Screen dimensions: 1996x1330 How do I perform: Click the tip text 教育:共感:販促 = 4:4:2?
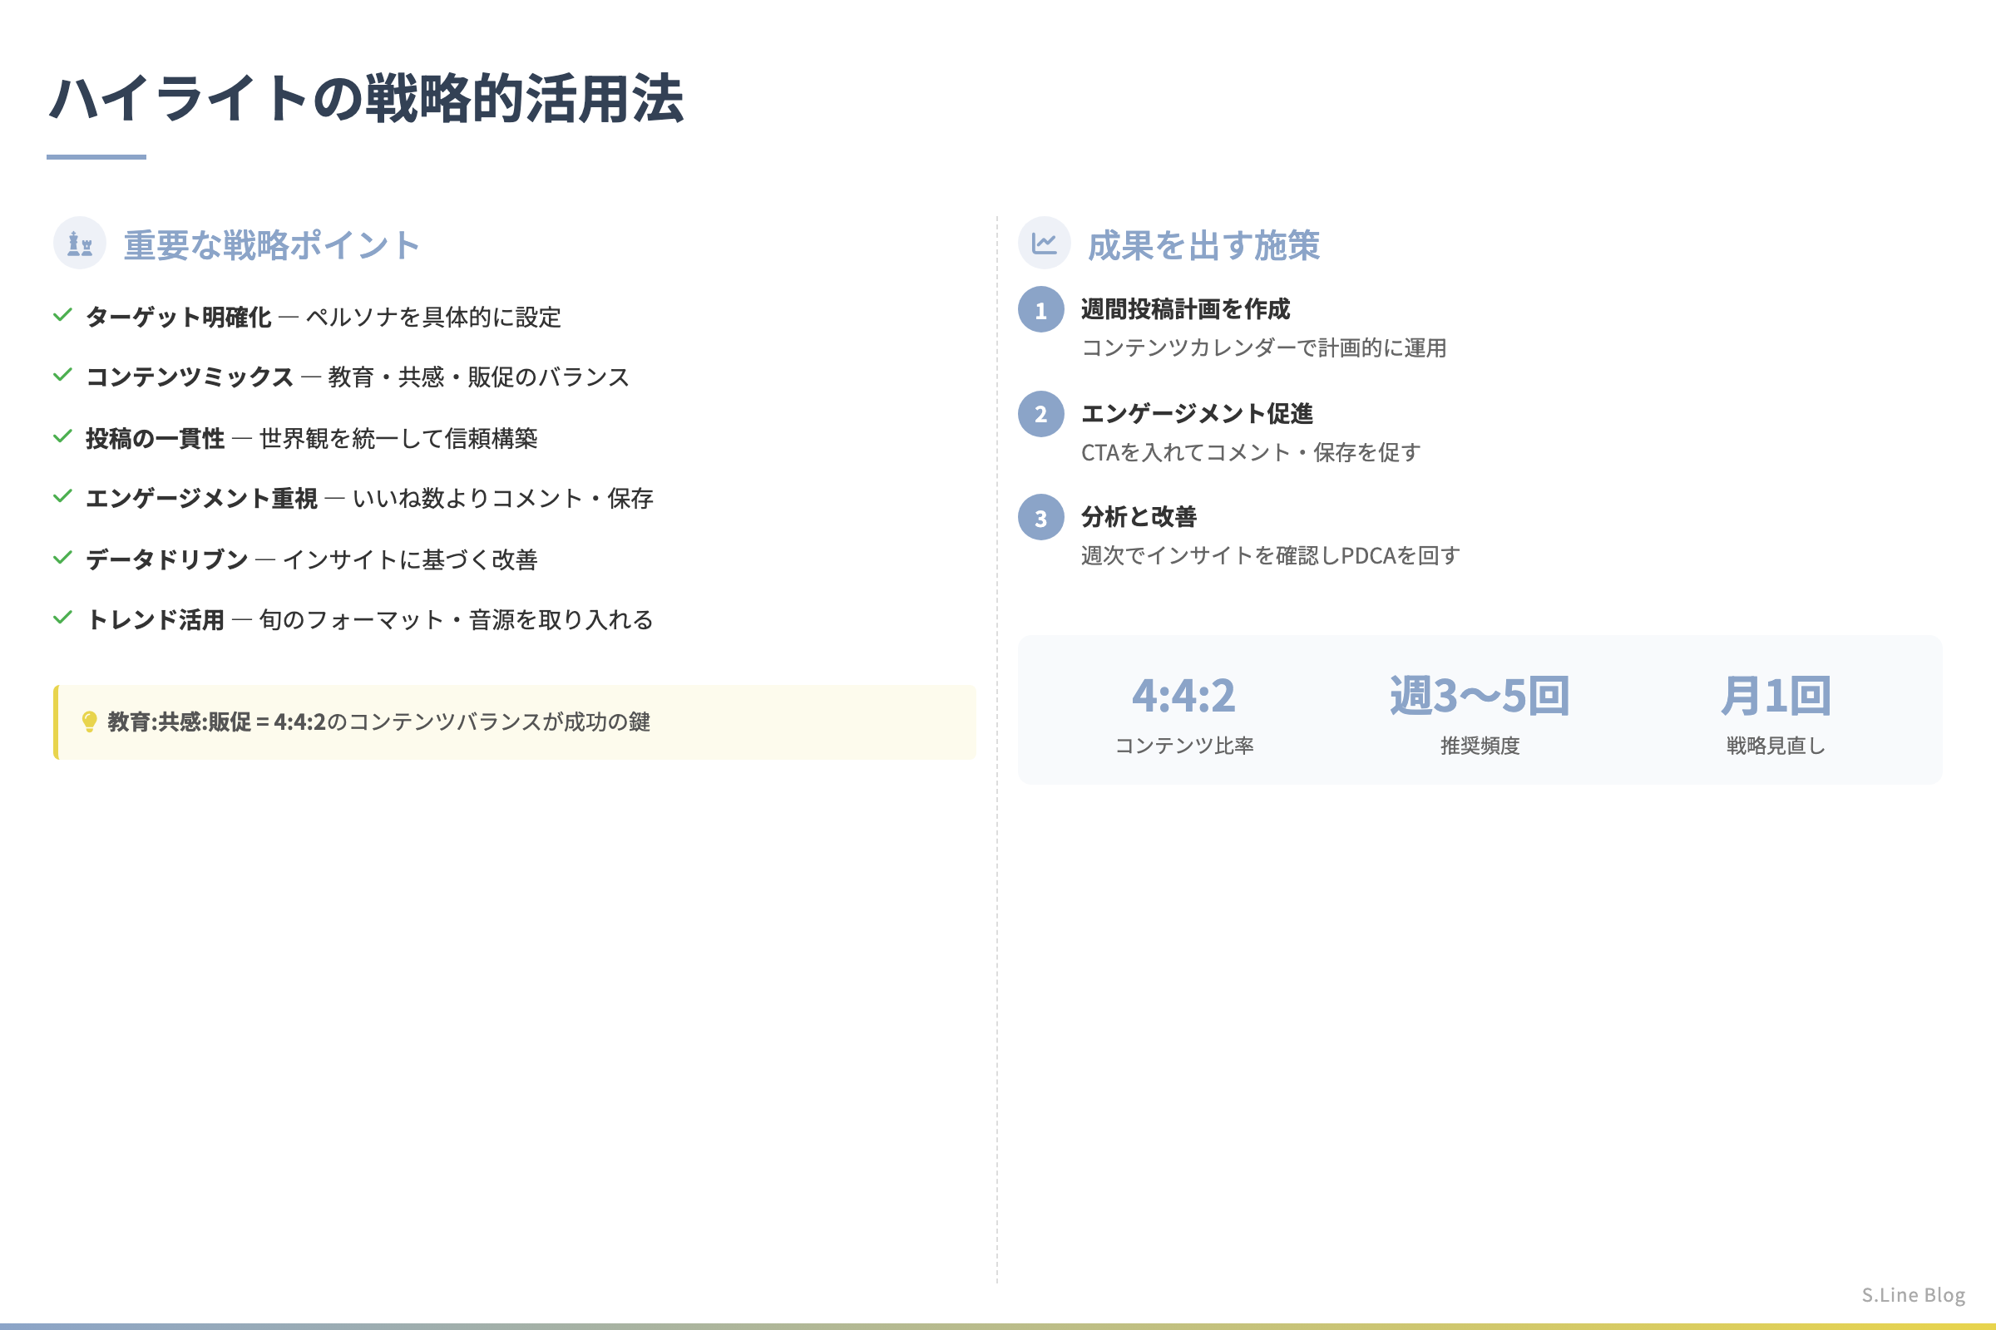tap(216, 722)
